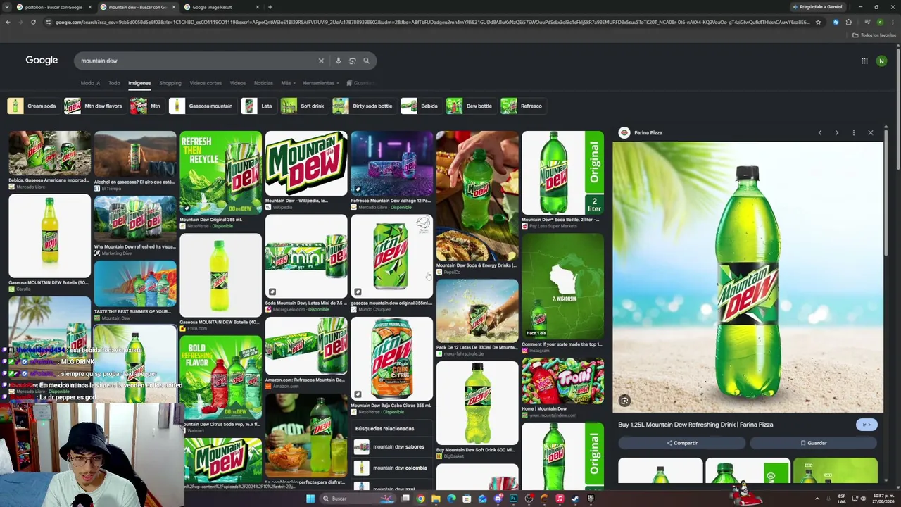Filter by the Cream soda chip

coord(32,106)
